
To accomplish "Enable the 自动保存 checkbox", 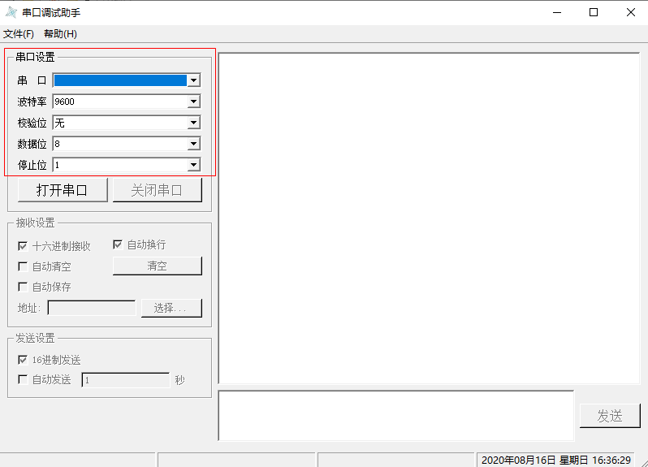I will pos(23,287).
